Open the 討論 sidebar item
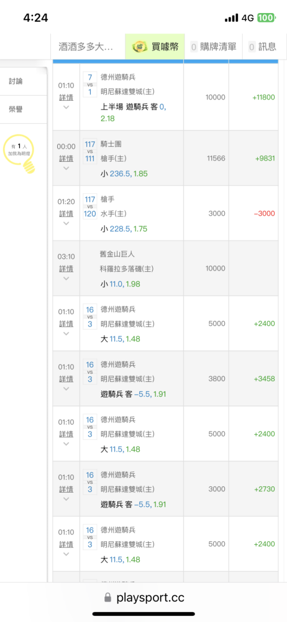 [x=16, y=81]
